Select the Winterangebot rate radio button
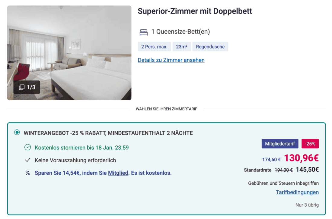 point(17,133)
